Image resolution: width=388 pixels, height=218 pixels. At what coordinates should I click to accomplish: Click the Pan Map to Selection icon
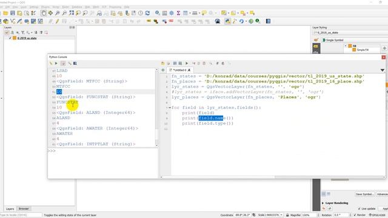click(x=50, y=13)
